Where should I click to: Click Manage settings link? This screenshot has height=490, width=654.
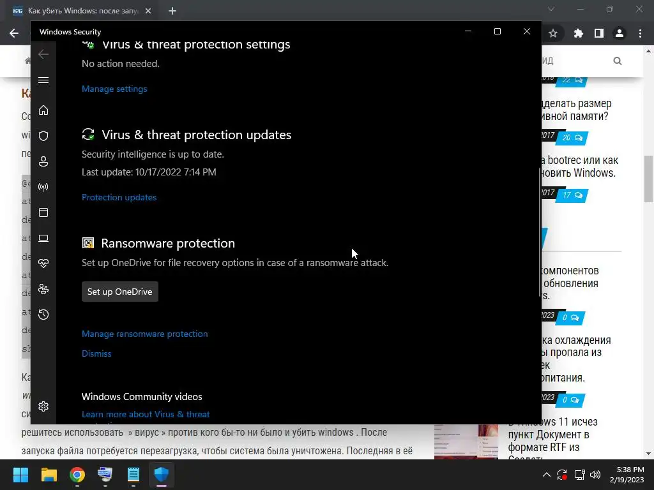(114, 89)
